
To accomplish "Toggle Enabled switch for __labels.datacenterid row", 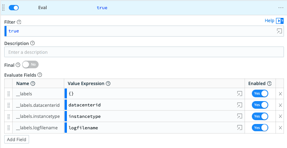I will point(260,105).
